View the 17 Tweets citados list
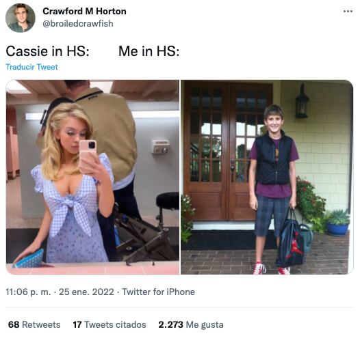360x338 pixels. pyautogui.click(x=110, y=324)
